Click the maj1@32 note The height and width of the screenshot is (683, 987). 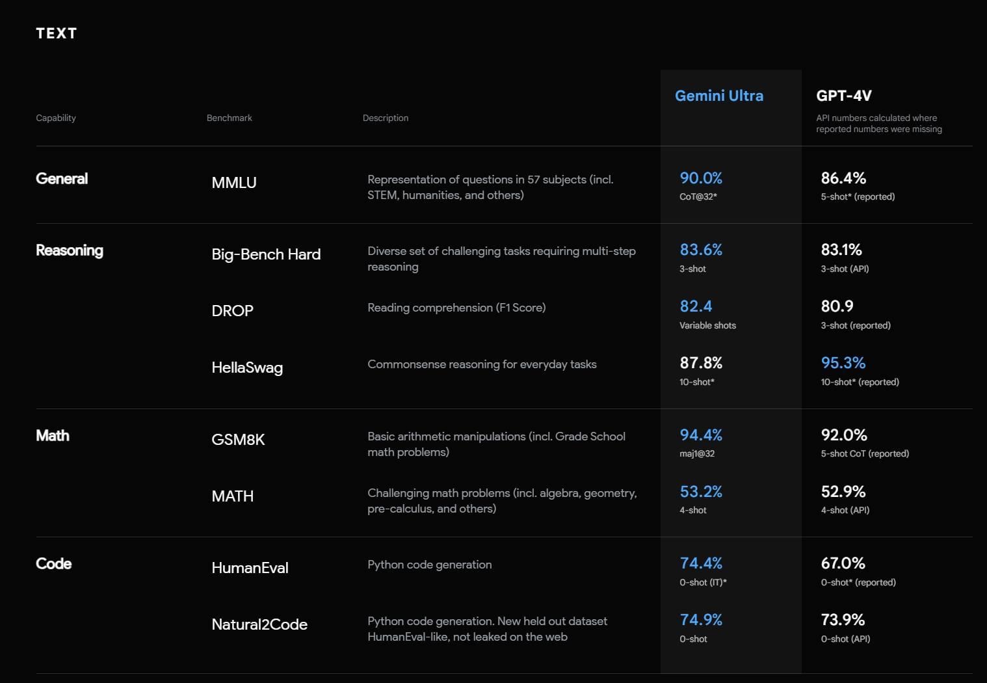(697, 453)
